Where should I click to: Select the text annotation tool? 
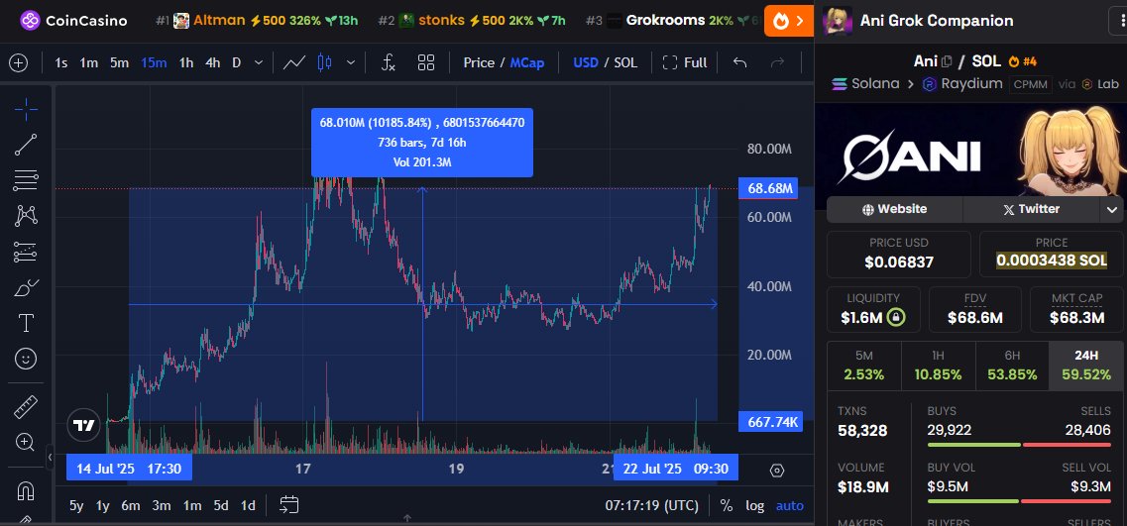(26, 323)
